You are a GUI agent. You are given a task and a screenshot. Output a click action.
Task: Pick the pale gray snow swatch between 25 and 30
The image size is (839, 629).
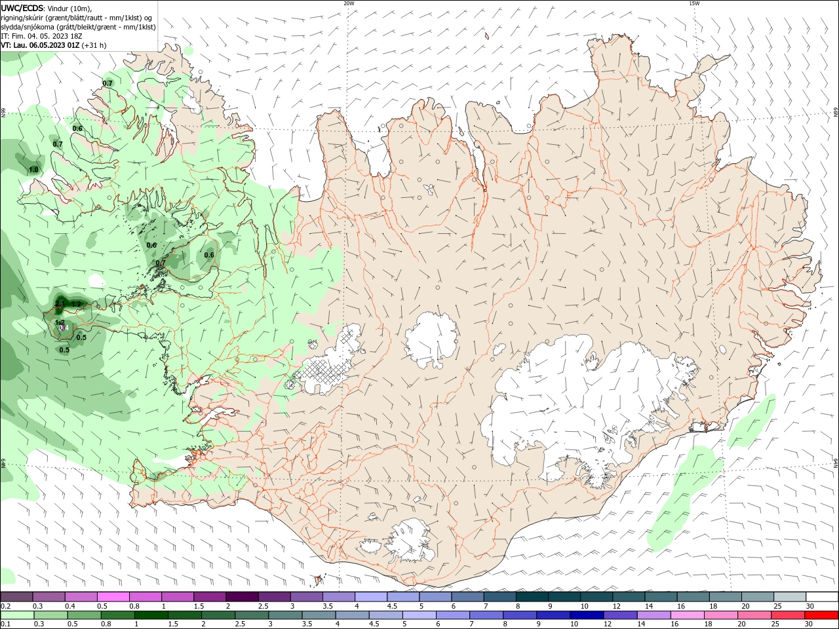(x=790, y=597)
